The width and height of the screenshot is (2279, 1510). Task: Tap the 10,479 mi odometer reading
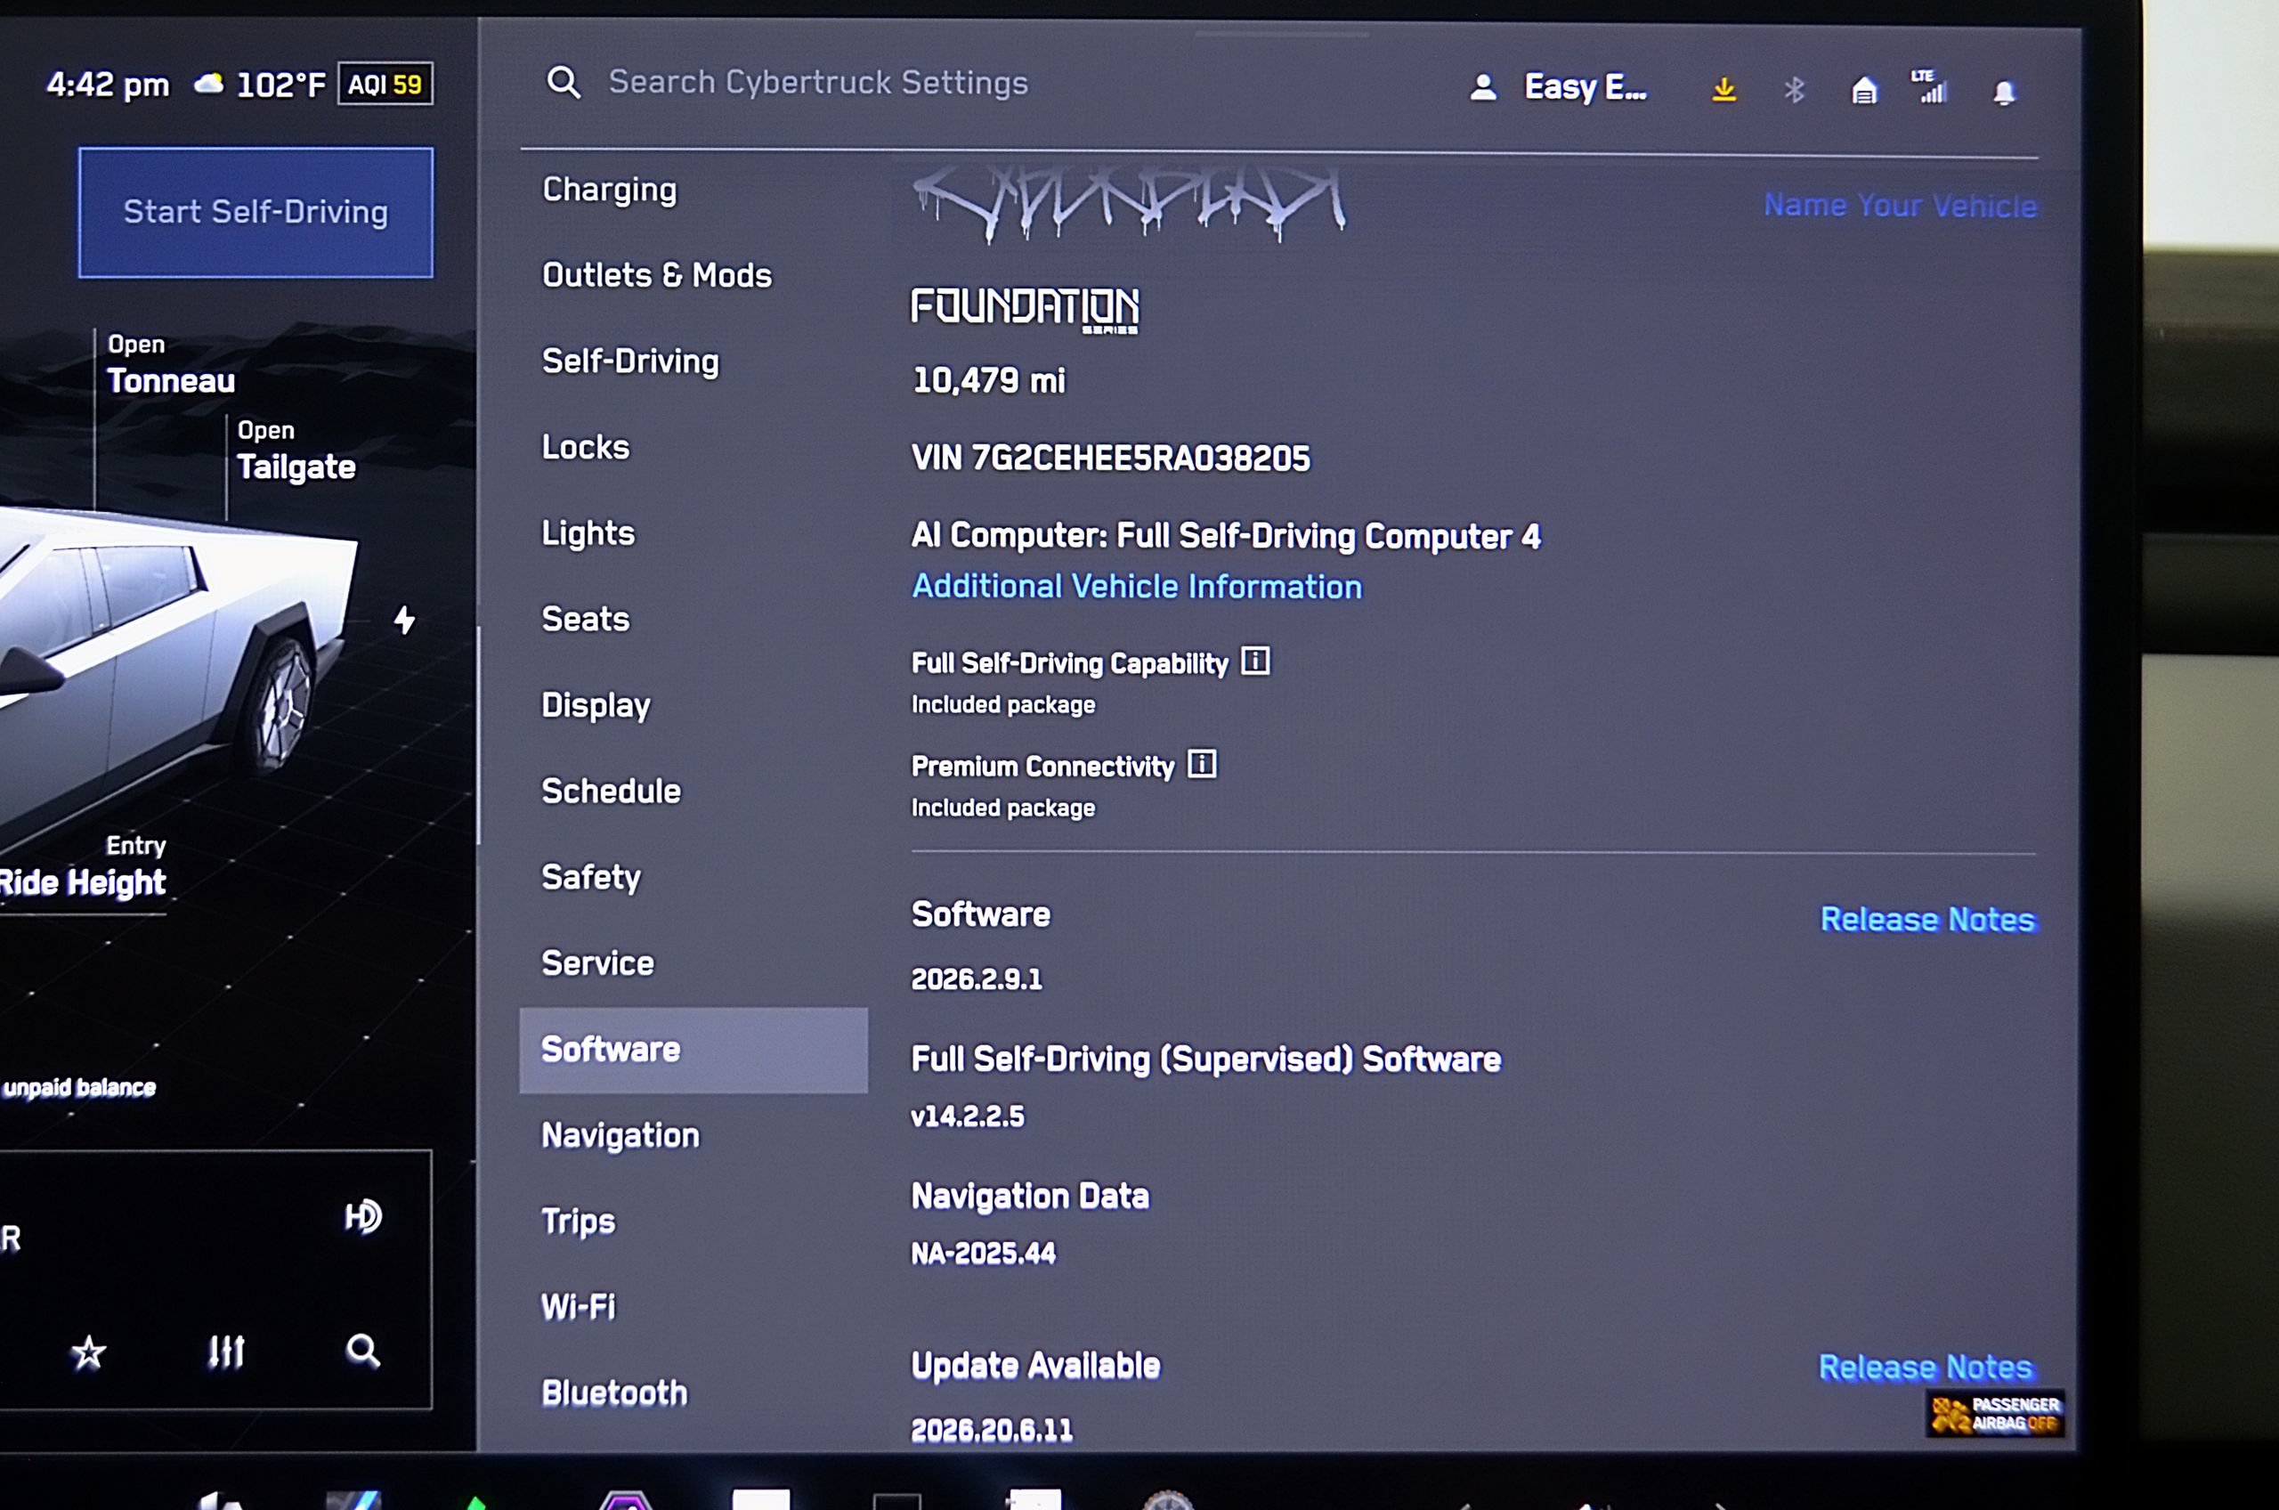989,380
